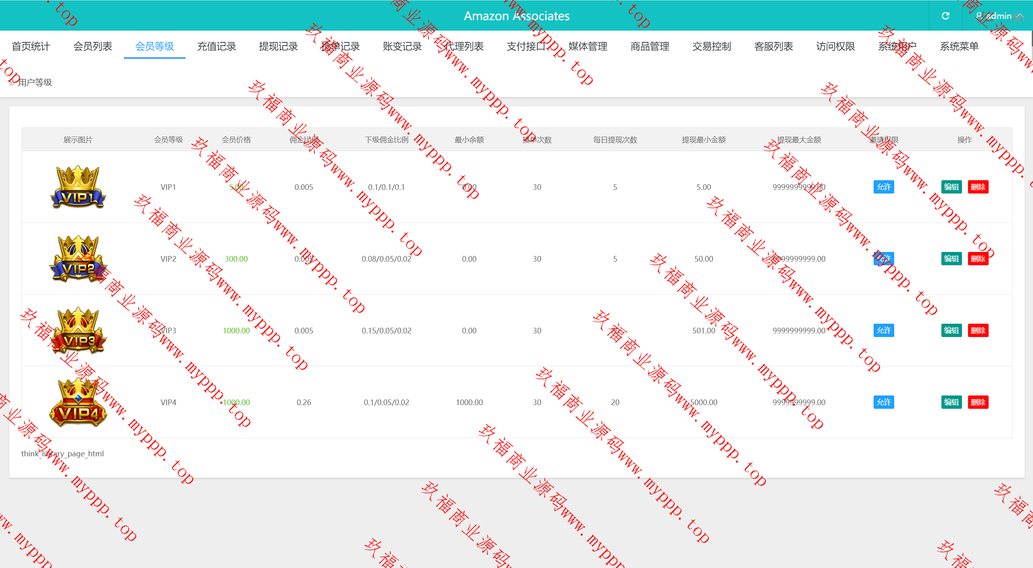Screen dimensions: 1033x568
Task: Toggle the 允许 invite permission for VIP4
Action: click(x=883, y=402)
